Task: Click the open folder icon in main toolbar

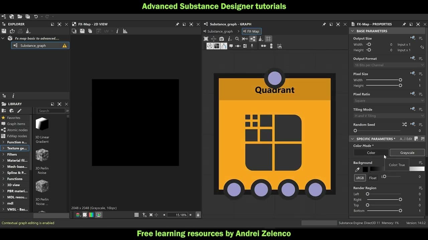Action: pos(20,16)
